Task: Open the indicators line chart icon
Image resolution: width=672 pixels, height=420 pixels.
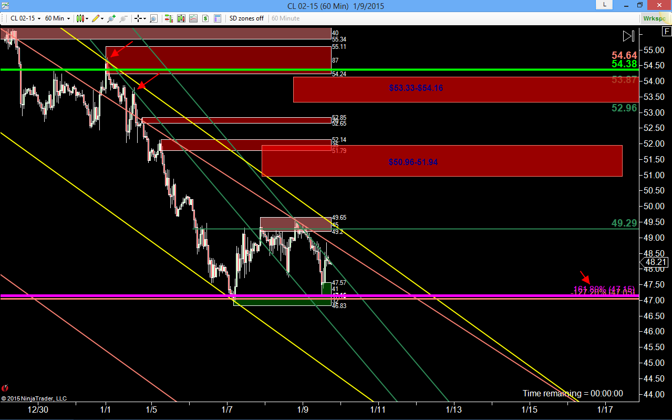Action: (193, 18)
